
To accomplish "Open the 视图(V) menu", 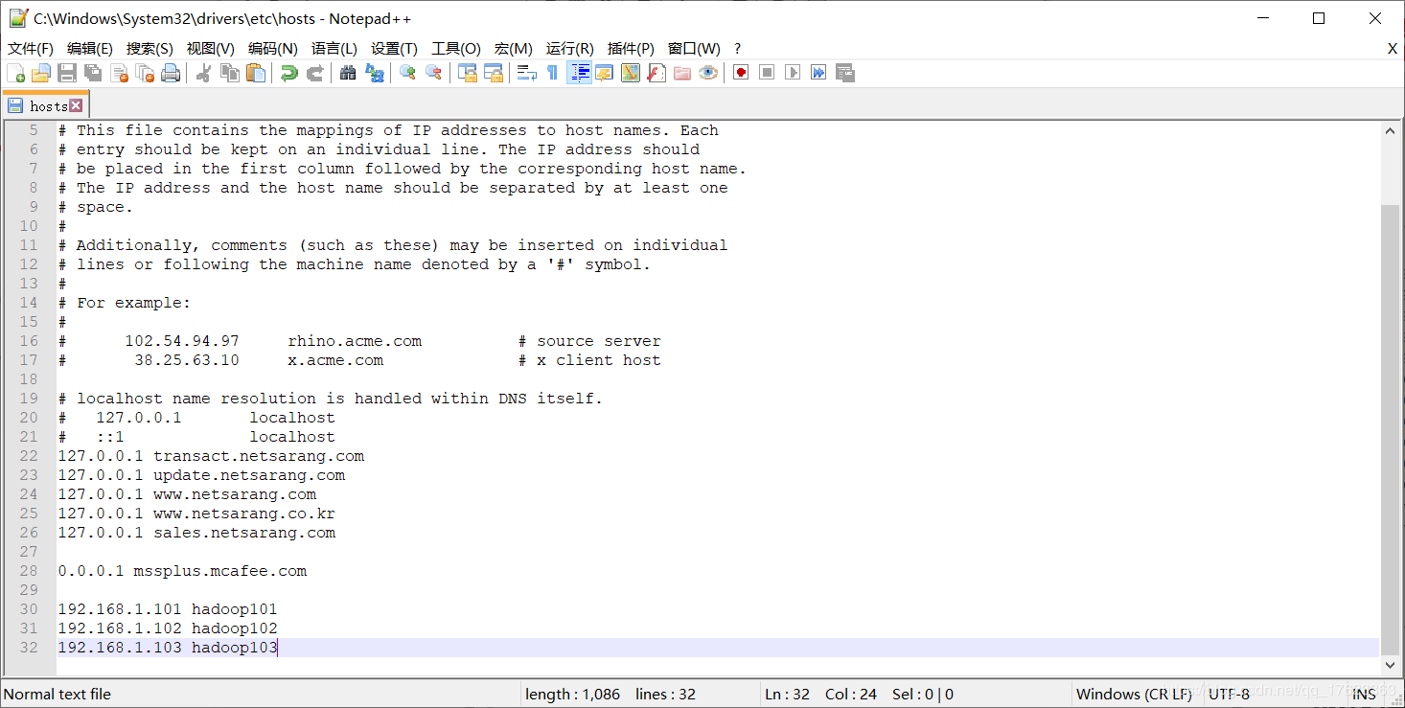I will (211, 49).
